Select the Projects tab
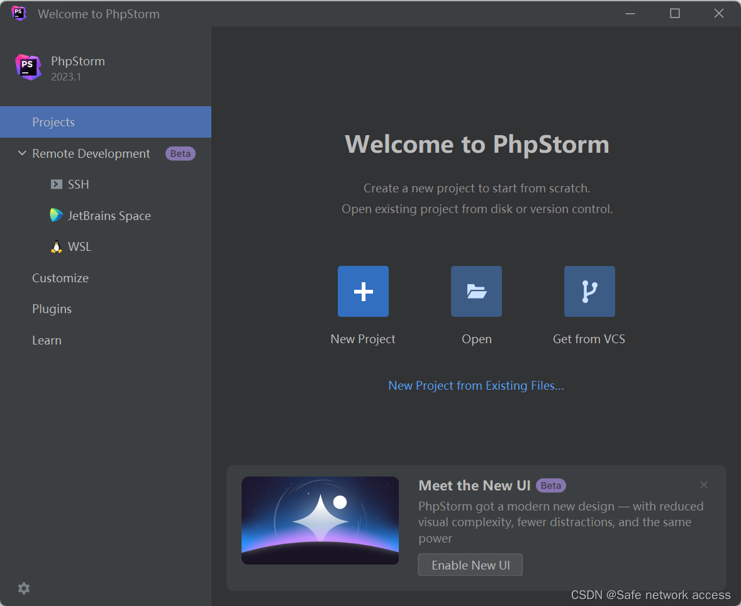 [106, 122]
